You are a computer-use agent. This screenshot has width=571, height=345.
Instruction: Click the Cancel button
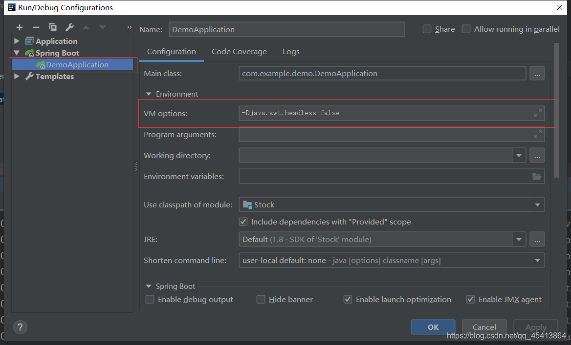(x=484, y=327)
